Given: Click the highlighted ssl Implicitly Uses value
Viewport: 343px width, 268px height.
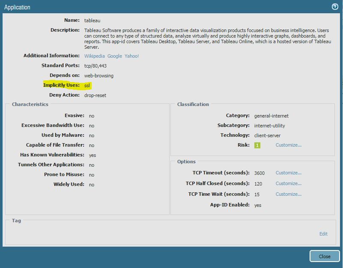Looking at the screenshot, I should coord(87,85).
